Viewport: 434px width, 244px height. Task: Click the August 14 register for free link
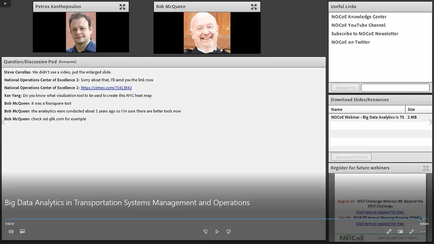point(380,212)
